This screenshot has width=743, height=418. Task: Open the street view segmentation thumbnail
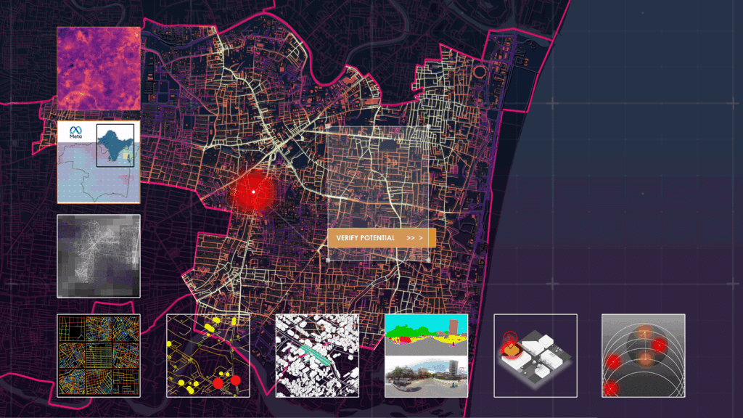click(426, 356)
